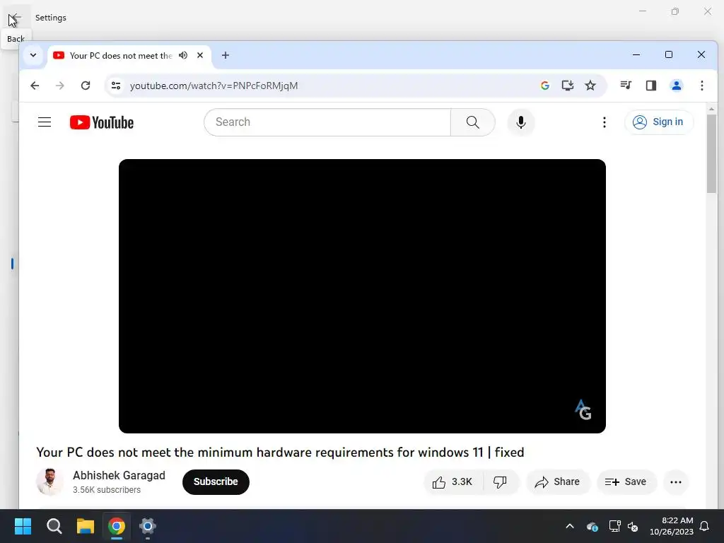Click the Back arrow in Settings window
Image resolution: width=724 pixels, height=543 pixels.
point(15,18)
